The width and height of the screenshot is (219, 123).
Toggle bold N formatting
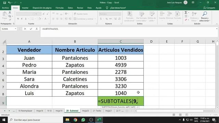coord(18,19)
